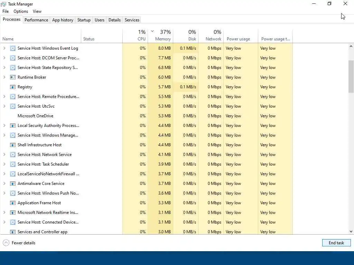The height and width of the screenshot is (265, 354).
Task: Select the Microsoft OneDrive process row
Action: (x=146, y=116)
